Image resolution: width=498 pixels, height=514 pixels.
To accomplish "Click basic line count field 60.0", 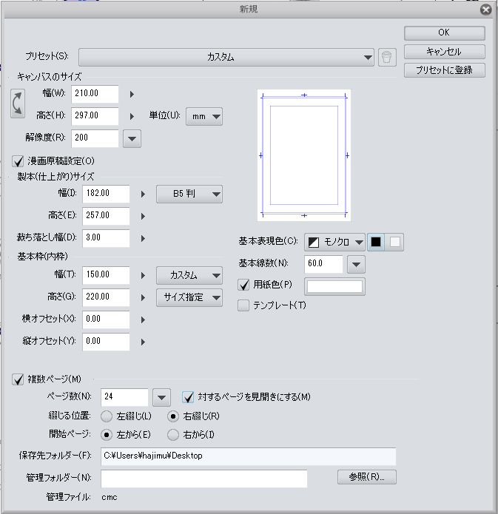I will tap(324, 265).
